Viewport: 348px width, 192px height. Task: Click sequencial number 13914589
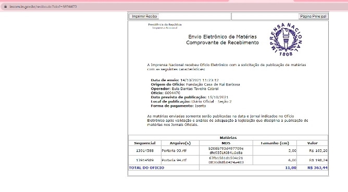[145, 160]
